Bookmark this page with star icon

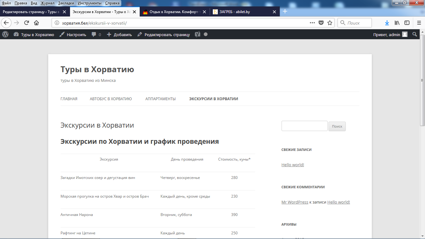click(330, 23)
